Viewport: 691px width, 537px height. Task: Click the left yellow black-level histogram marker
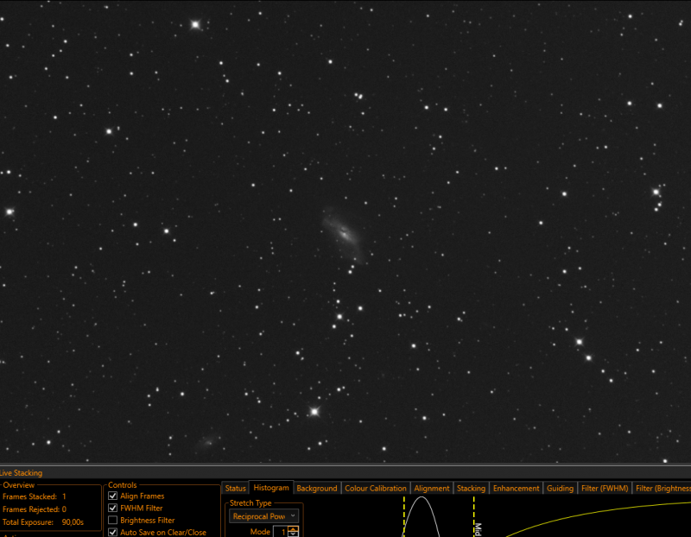point(403,516)
